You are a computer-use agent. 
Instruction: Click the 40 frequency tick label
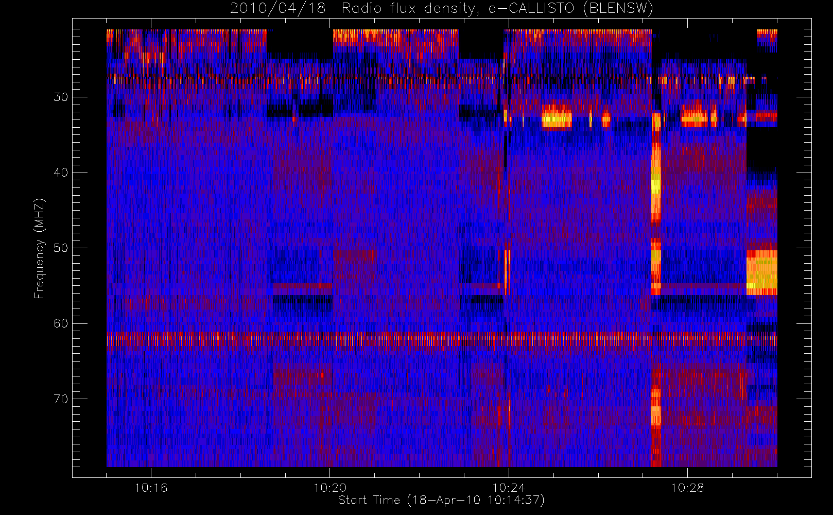(x=61, y=173)
